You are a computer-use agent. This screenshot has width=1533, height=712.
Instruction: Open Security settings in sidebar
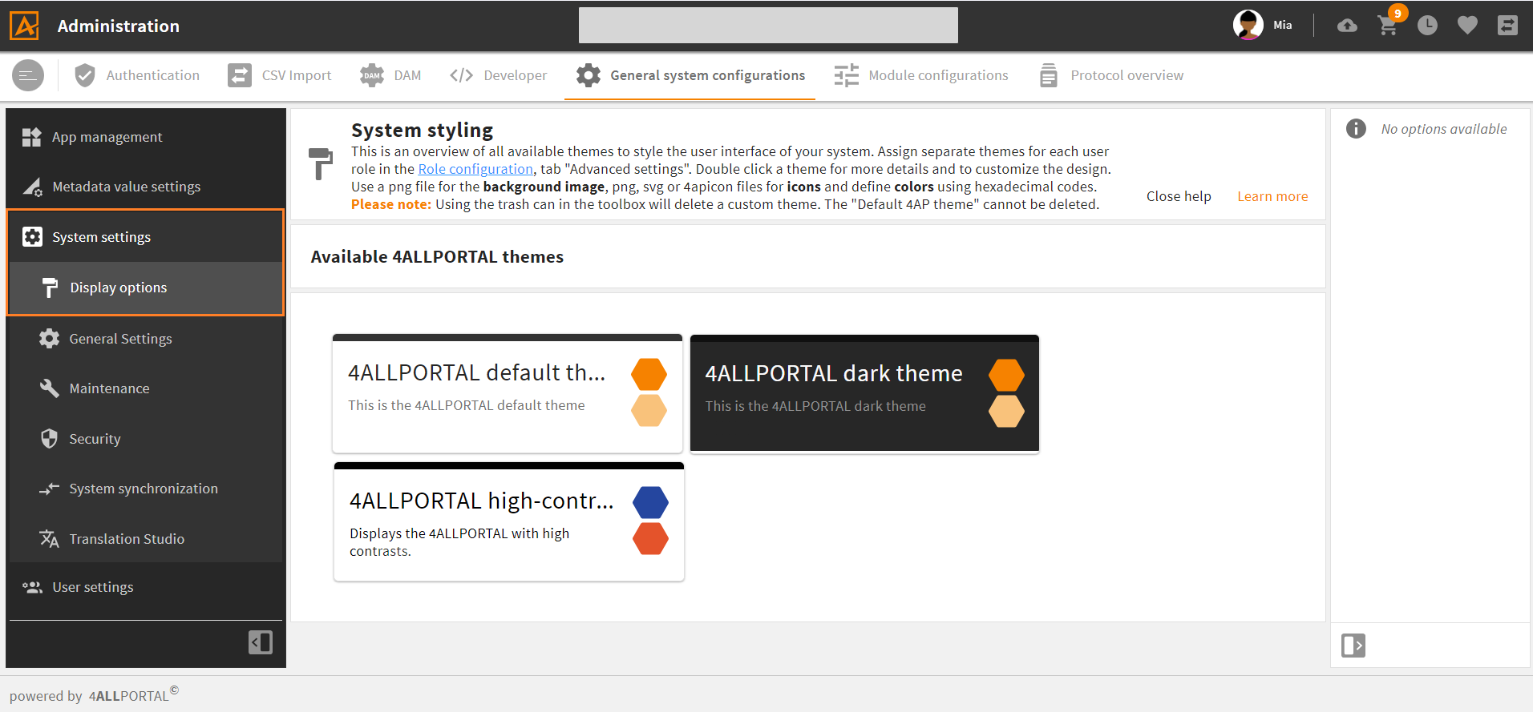pyautogui.click(x=145, y=439)
